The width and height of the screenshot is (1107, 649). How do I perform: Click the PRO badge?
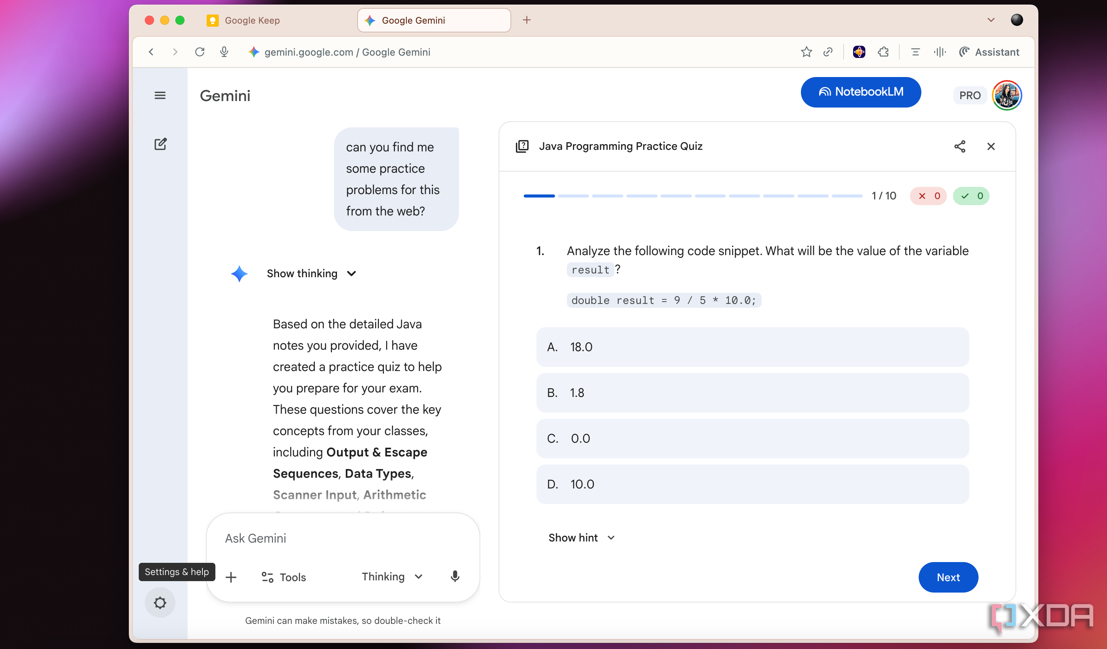969,95
